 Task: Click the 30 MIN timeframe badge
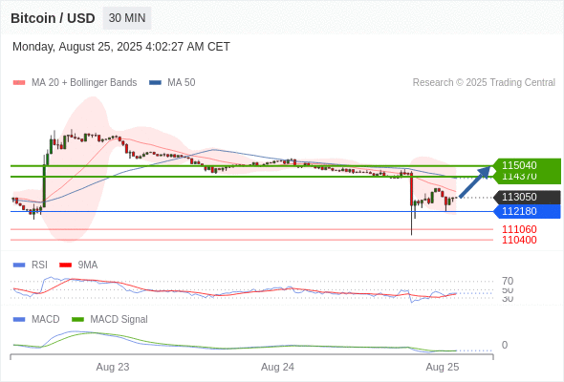[x=127, y=18]
